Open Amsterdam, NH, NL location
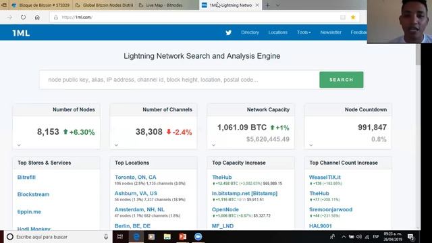The width and height of the screenshot is (432, 243). 140,209
